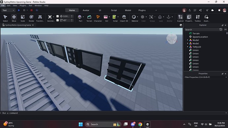Screen dimensions: 228x128
Task: Open the Anchor dropdown arrow
Action: [x=172, y=17]
